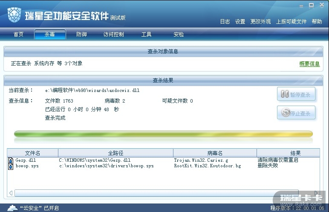Click the 可疑文件数 0 value
Viewport: 329px width, 212px height.
point(177,101)
